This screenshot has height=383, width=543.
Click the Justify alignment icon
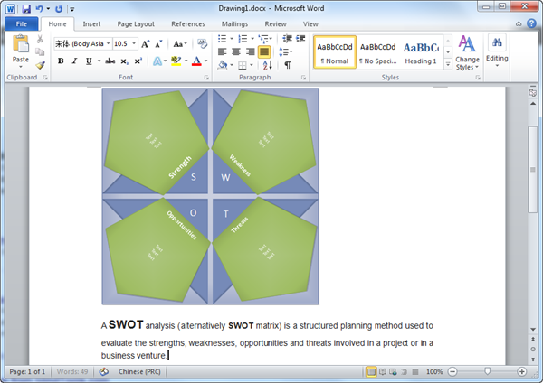coord(265,52)
